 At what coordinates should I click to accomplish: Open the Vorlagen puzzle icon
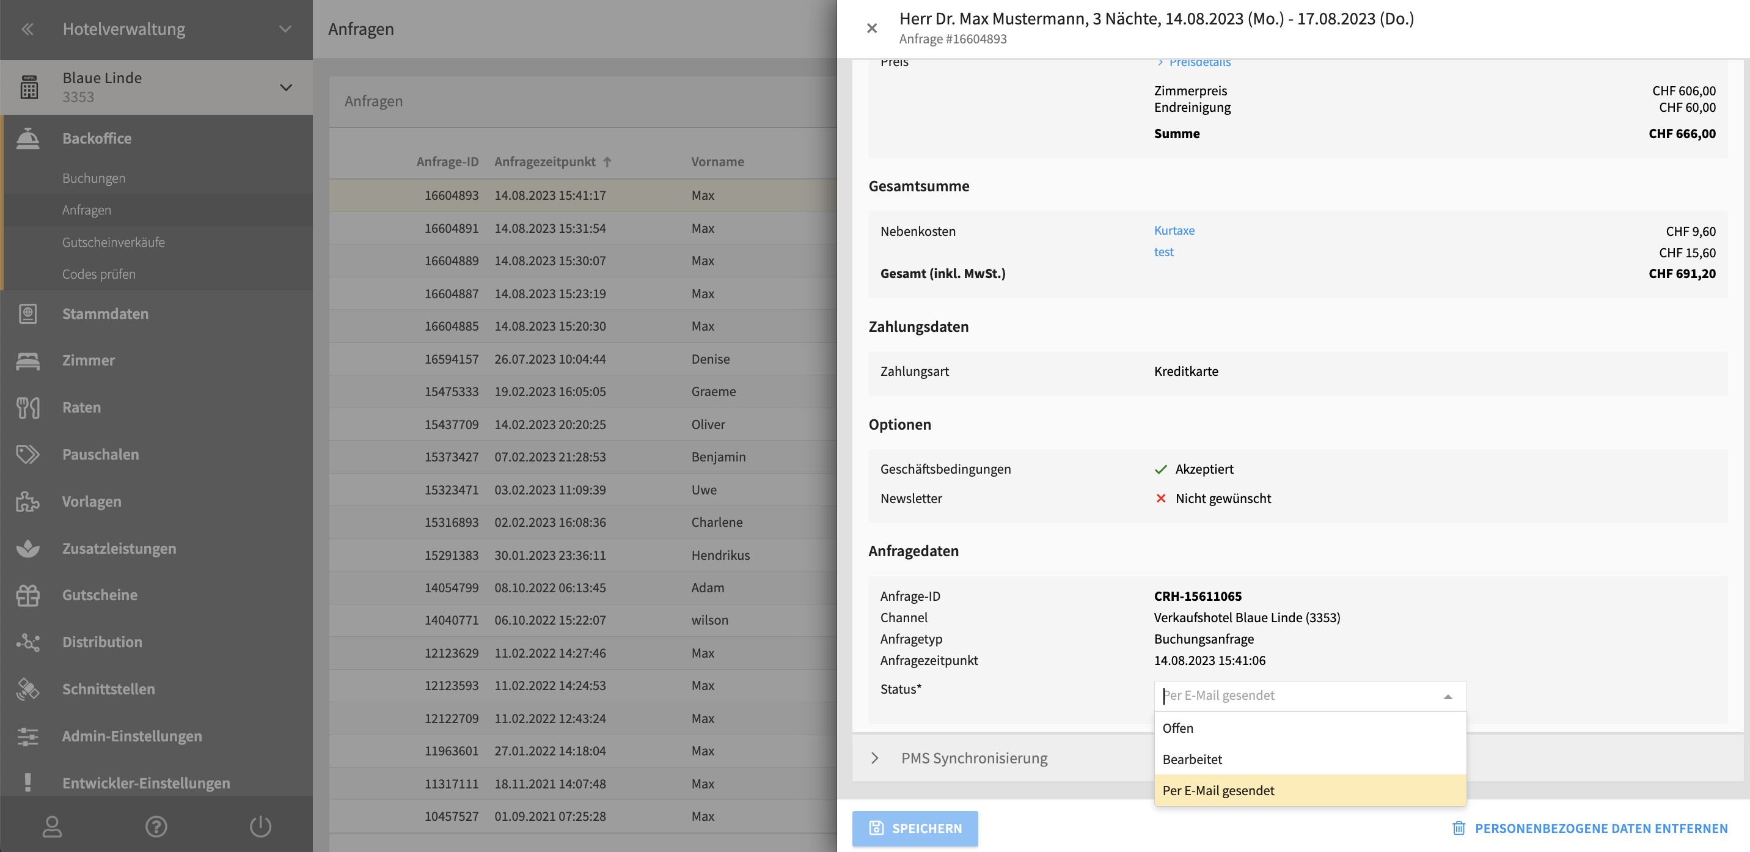coord(28,501)
